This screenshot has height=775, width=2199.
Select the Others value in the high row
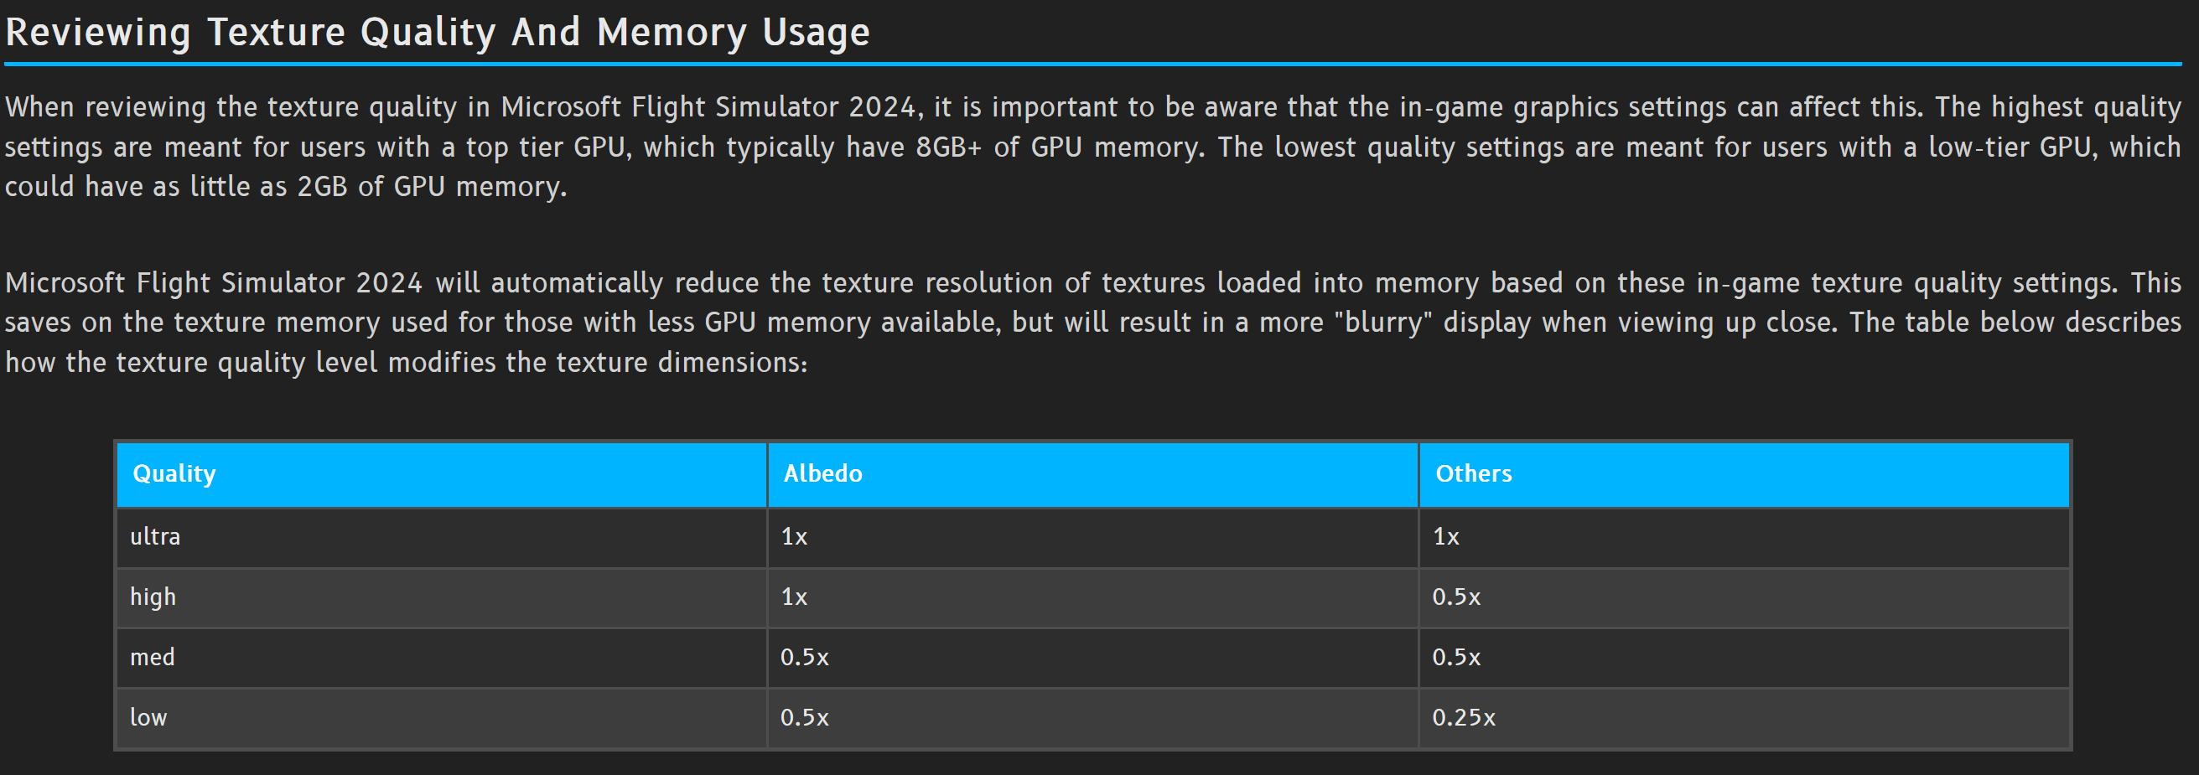tap(1455, 597)
